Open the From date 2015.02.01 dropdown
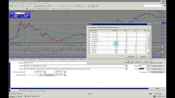Image resolution: width=175 pixels, height=98 pixels. pos(45,72)
